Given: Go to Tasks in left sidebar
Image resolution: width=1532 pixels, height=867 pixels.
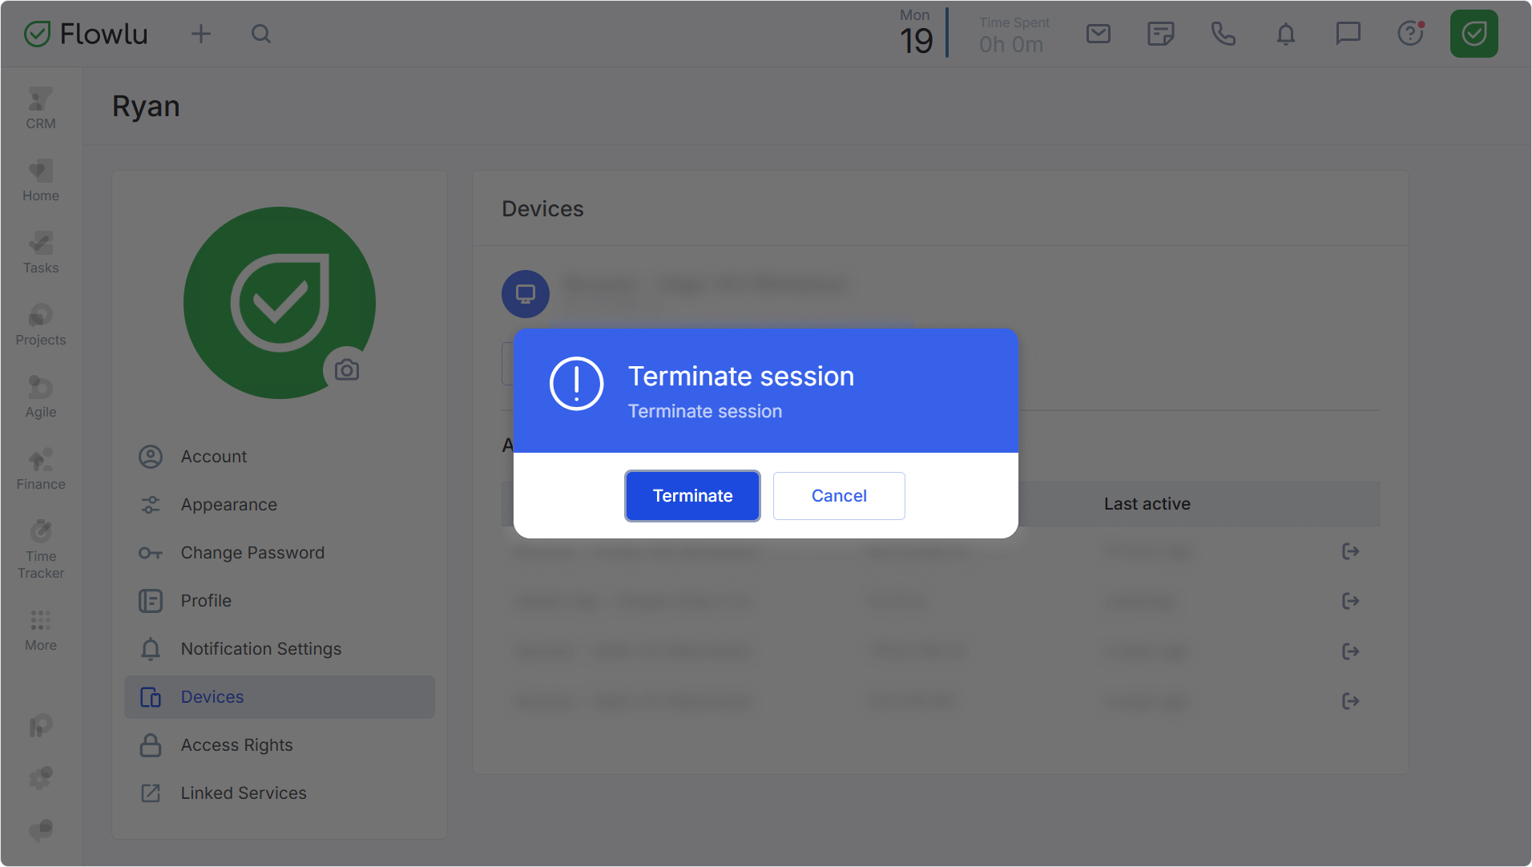Looking at the screenshot, I should [x=41, y=252].
